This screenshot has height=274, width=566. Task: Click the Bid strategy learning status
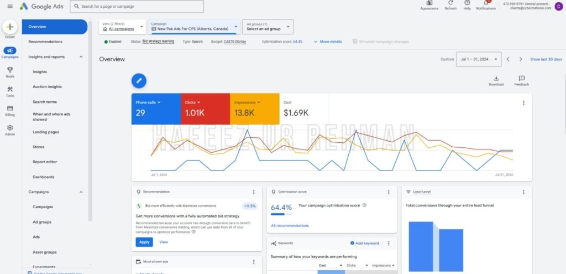158,41
